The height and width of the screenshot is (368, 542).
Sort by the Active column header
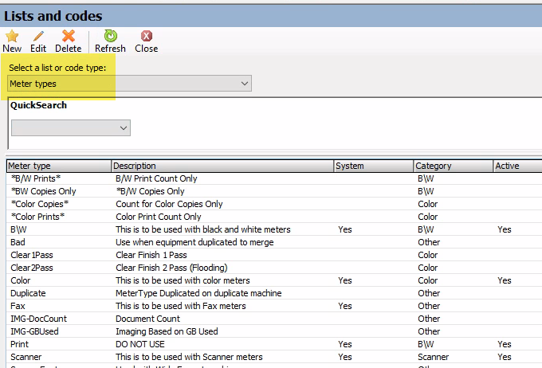pos(517,166)
